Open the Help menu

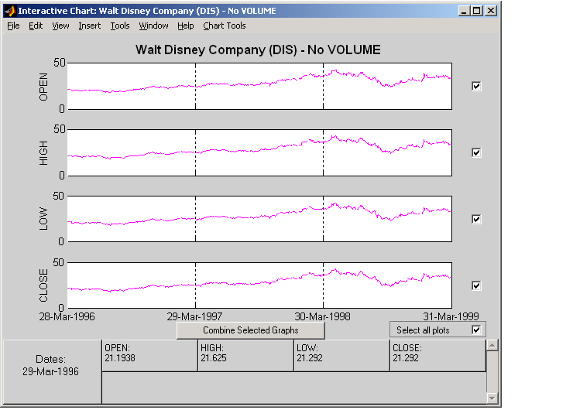click(185, 26)
